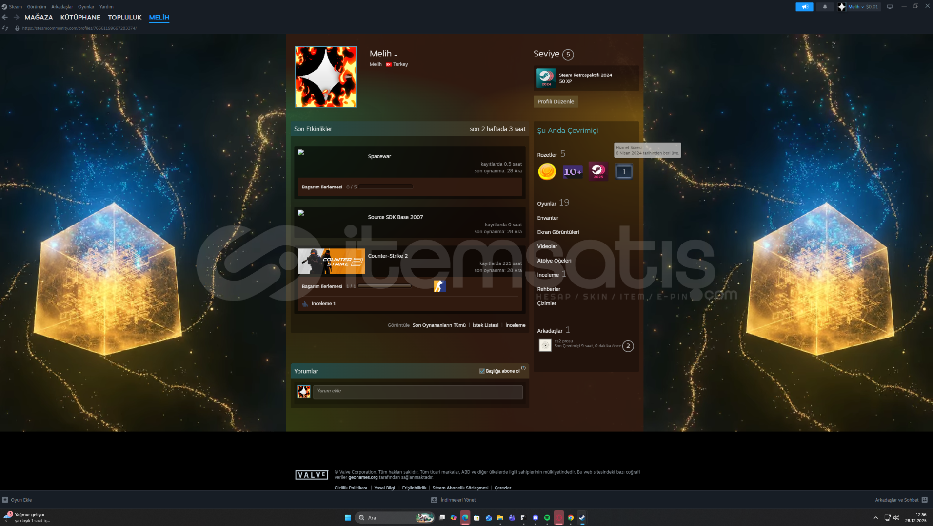Expand the Melih profile name dropdown
933x526 pixels.
(x=396, y=55)
